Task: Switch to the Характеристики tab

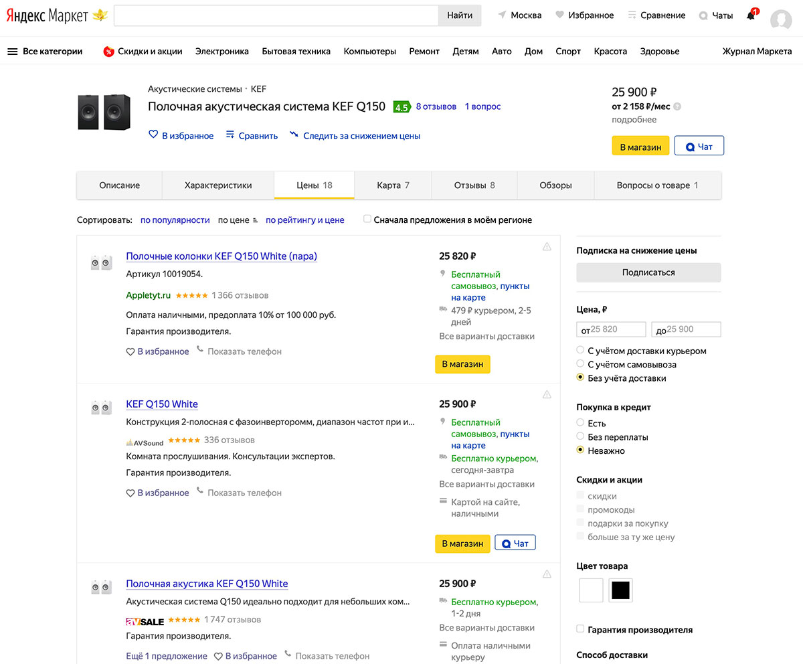Action: pyautogui.click(x=218, y=185)
